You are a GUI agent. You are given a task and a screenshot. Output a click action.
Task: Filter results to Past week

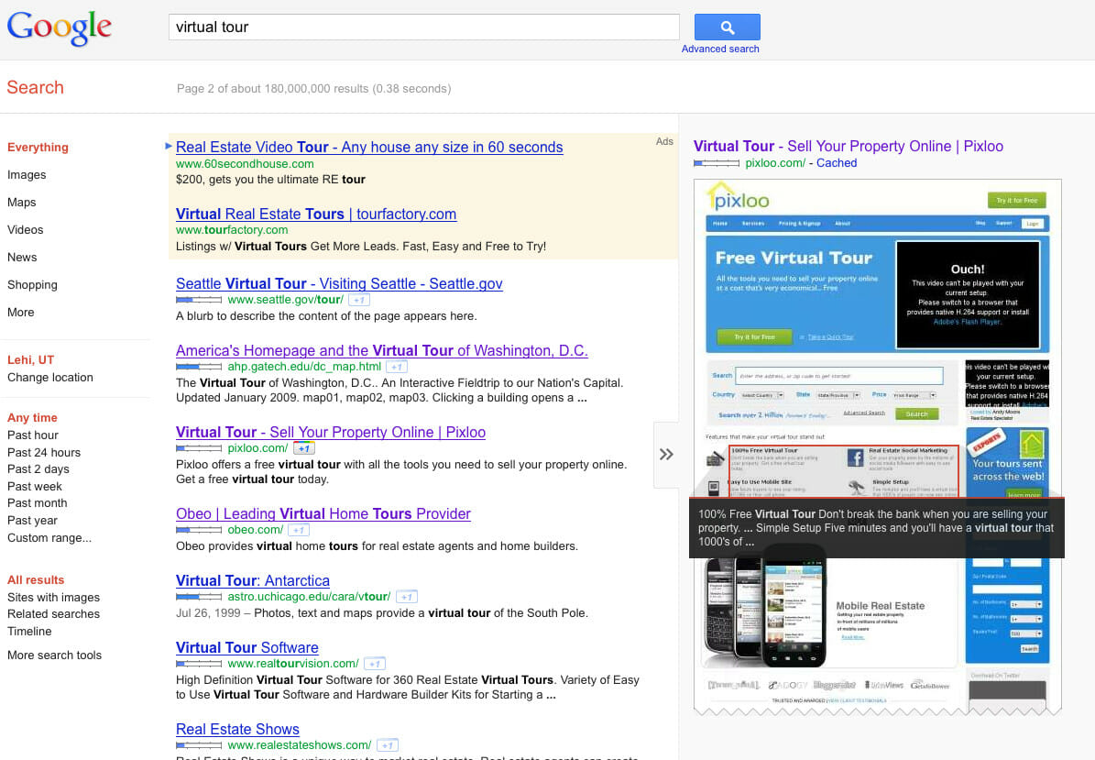click(35, 486)
